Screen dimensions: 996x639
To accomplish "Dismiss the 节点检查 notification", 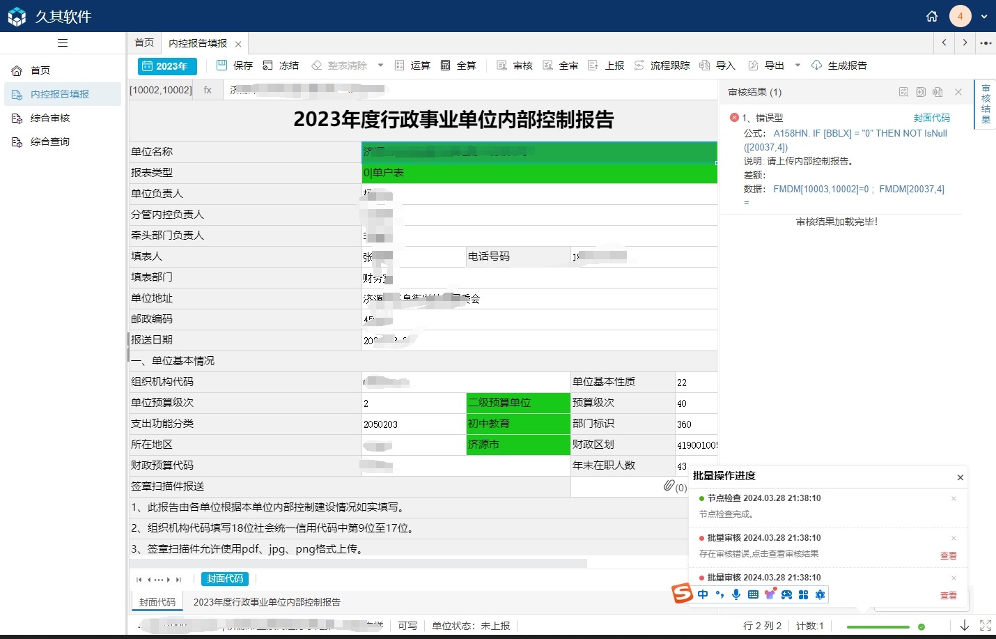I will point(954,498).
